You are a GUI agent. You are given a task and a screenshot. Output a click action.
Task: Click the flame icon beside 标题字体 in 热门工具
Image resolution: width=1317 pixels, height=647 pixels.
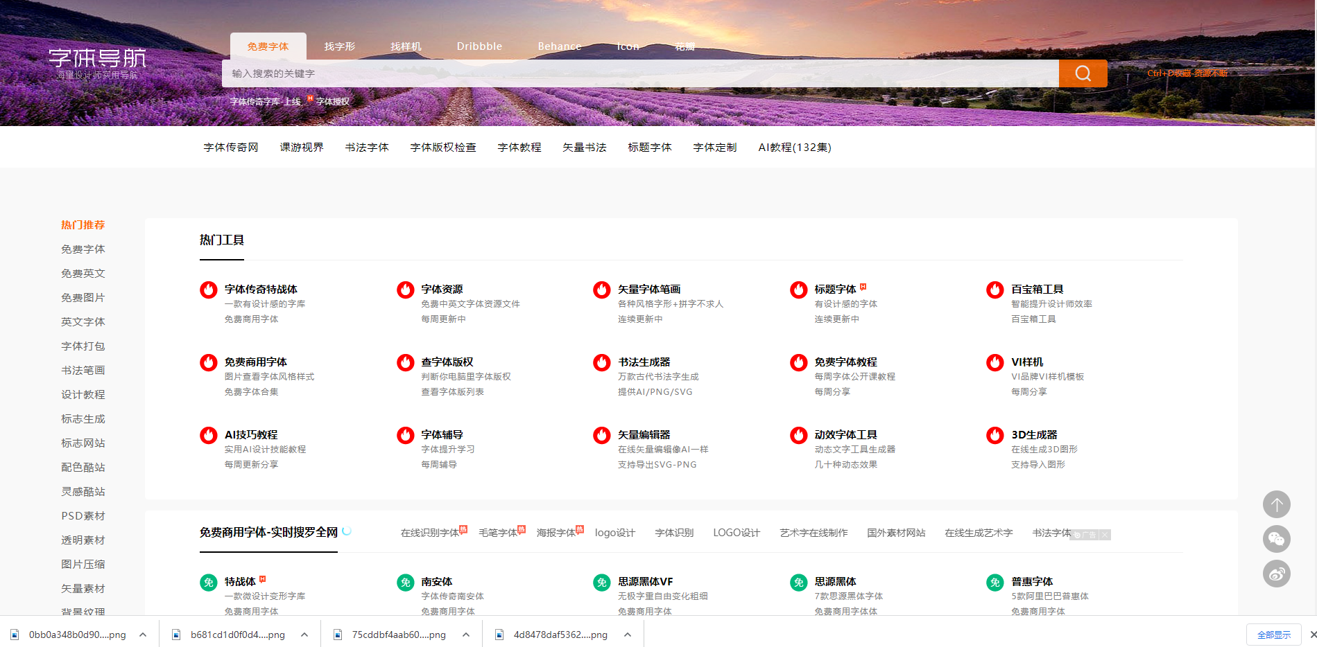pyautogui.click(x=799, y=290)
